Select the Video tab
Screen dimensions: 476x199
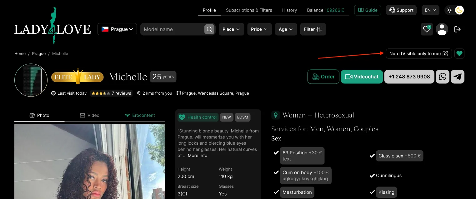(x=90, y=115)
